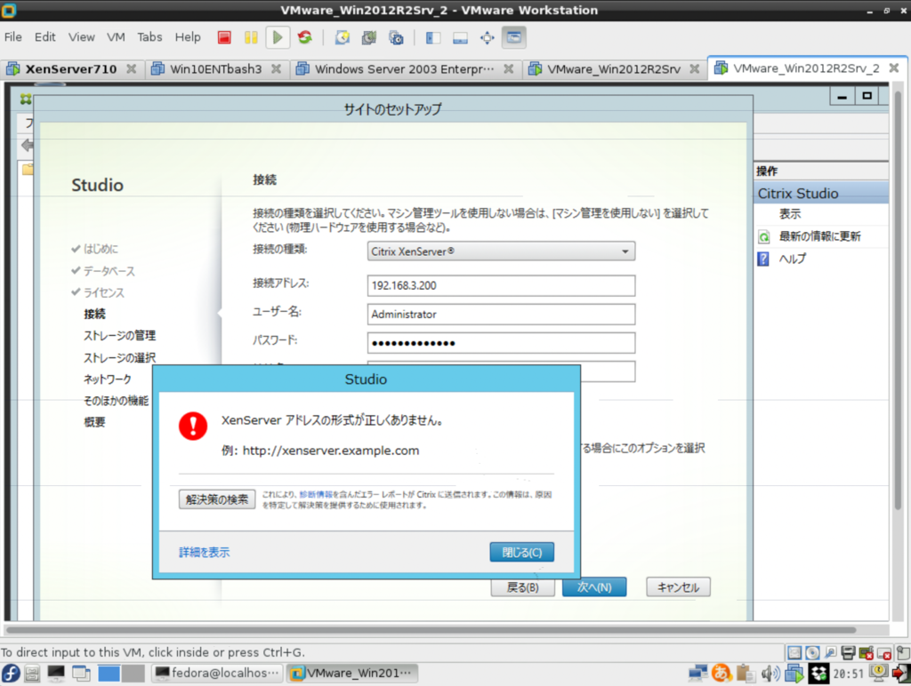Screen dimensions: 911x686
Task: Open the View menu
Action: (81, 37)
